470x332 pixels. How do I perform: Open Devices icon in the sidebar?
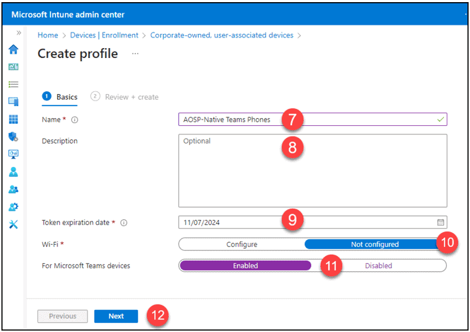[x=13, y=102]
